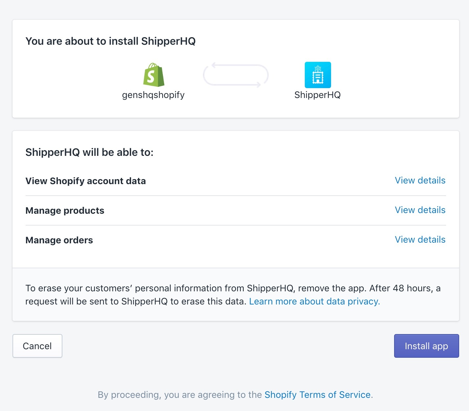Screen dimensions: 469x411
Task: Click the blue ShipperHQ app icon
Action: pyautogui.click(x=318, y=75)
